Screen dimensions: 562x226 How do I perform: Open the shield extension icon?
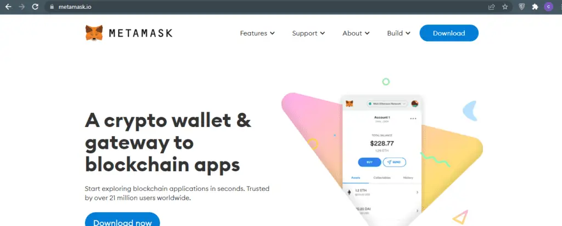pyautogui.click(x=522, y=7)
